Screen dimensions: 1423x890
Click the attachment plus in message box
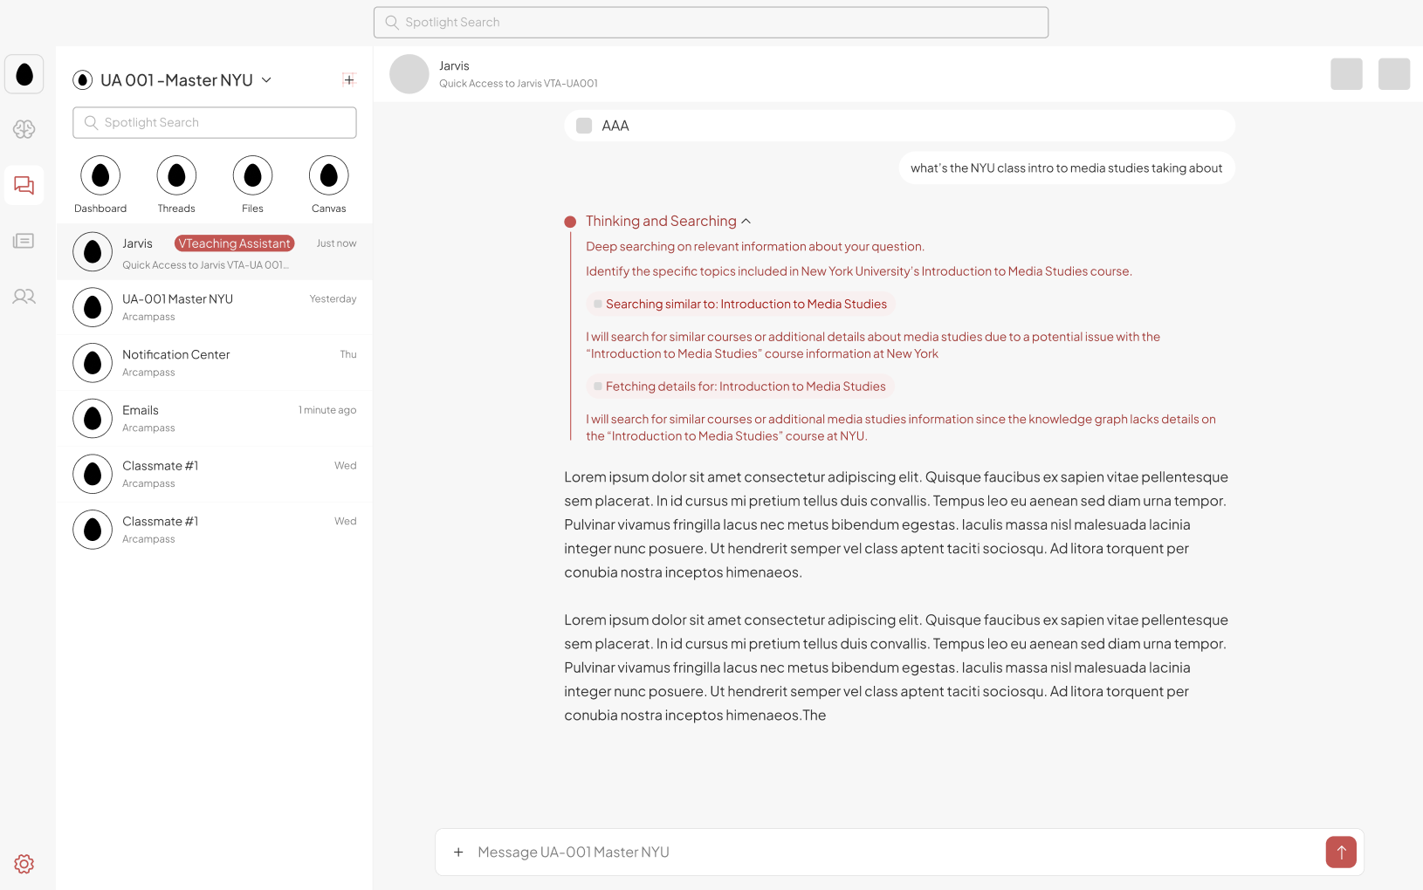(458, 852)
